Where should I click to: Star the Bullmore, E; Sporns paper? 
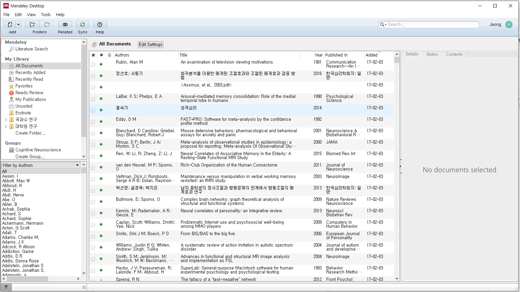tap(93, 202)
